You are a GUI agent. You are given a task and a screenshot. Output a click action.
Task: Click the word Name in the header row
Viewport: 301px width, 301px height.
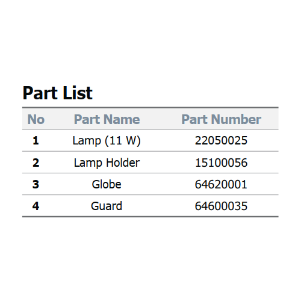pyautogui.click(x=122, y=119)
